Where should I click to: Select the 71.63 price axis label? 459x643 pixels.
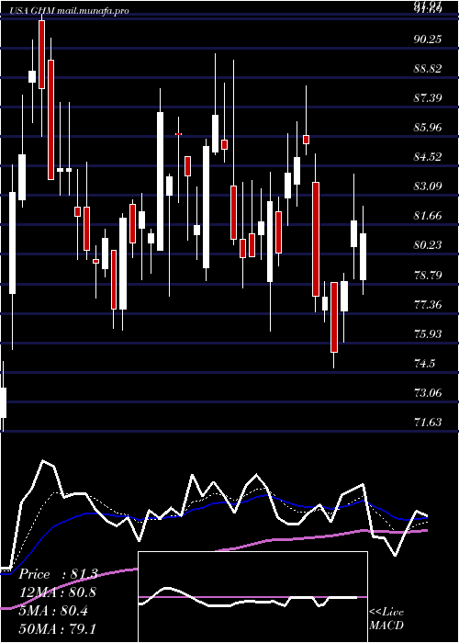coord(428,423)
